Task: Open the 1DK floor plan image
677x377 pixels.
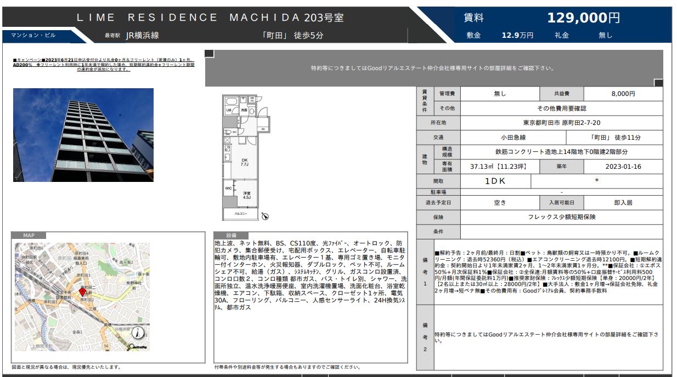Action: pos(245,158)
